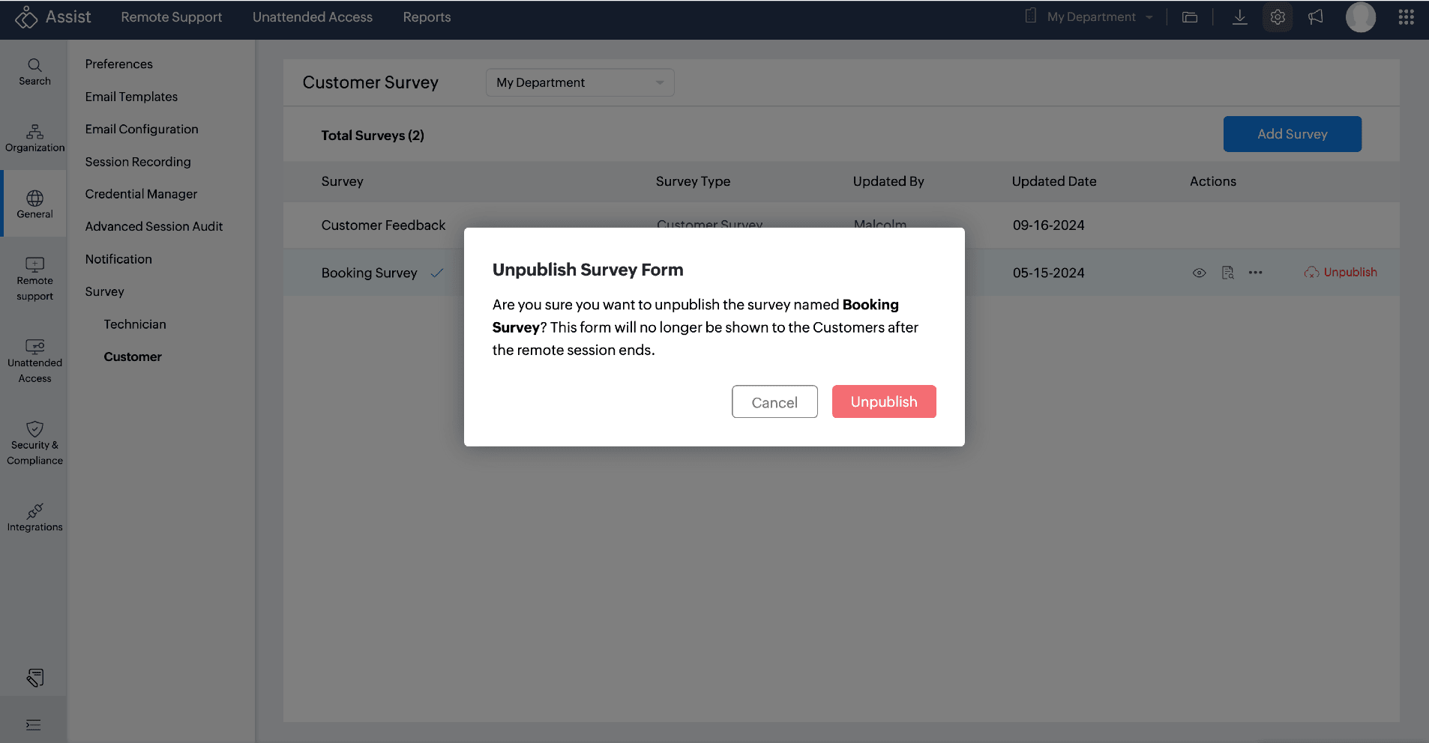
Task: Open more actions for Booking Survey
Action: (1256, 273)
